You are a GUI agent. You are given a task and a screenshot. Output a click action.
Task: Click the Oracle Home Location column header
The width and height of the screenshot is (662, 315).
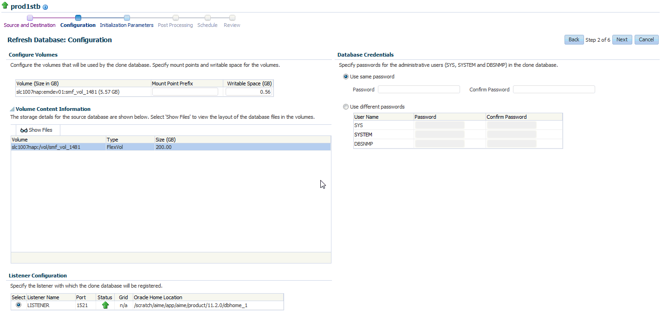[x=208, y=297]
